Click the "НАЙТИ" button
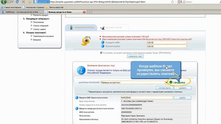Viewport: 221px width, 124px height. tap(182, 98)
